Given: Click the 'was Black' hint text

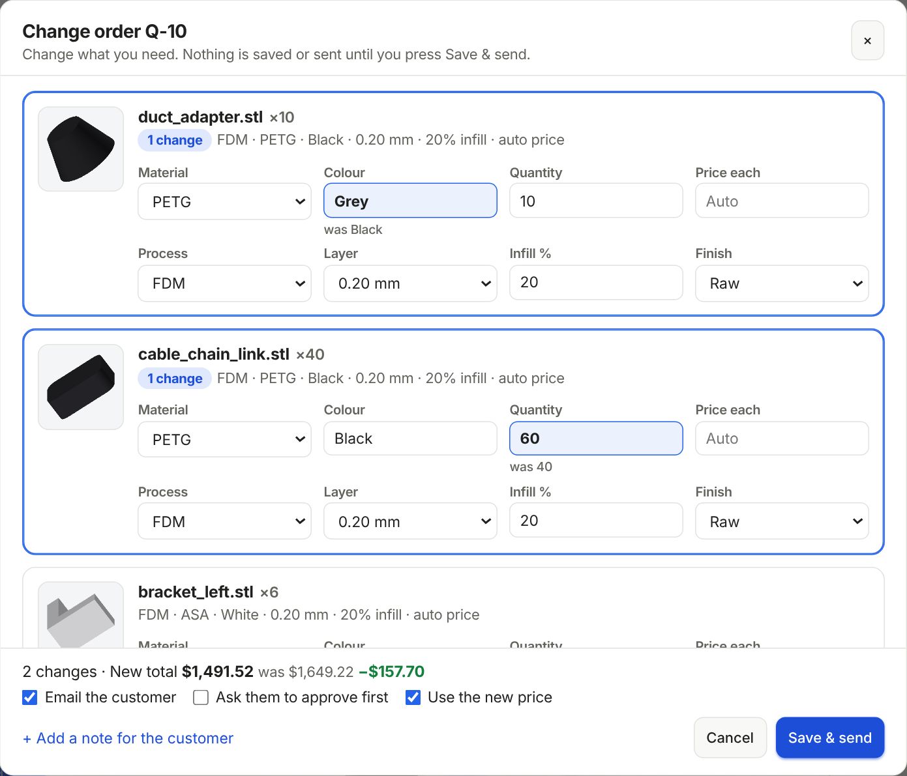Looking at the screenshot, I should point(353,229).
